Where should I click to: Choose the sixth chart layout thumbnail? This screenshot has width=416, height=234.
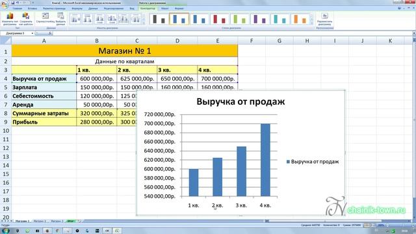[x=136, y=19]
